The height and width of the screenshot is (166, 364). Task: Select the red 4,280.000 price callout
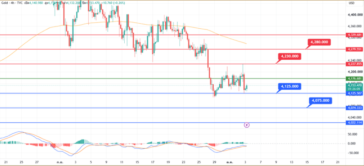pyautogui.click(x=319, y=42)
